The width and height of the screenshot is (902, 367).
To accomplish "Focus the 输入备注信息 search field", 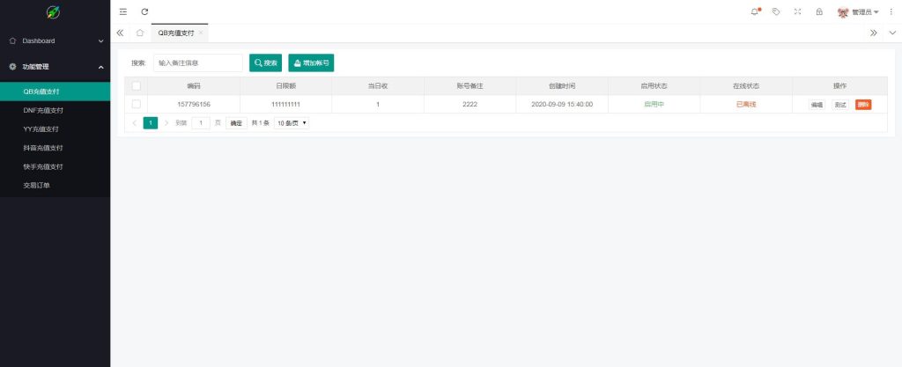I will tap(197, 63).
